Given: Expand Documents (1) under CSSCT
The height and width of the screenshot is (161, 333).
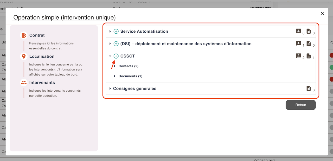Looking at the screenshot, I should click(x=115, y=76).
